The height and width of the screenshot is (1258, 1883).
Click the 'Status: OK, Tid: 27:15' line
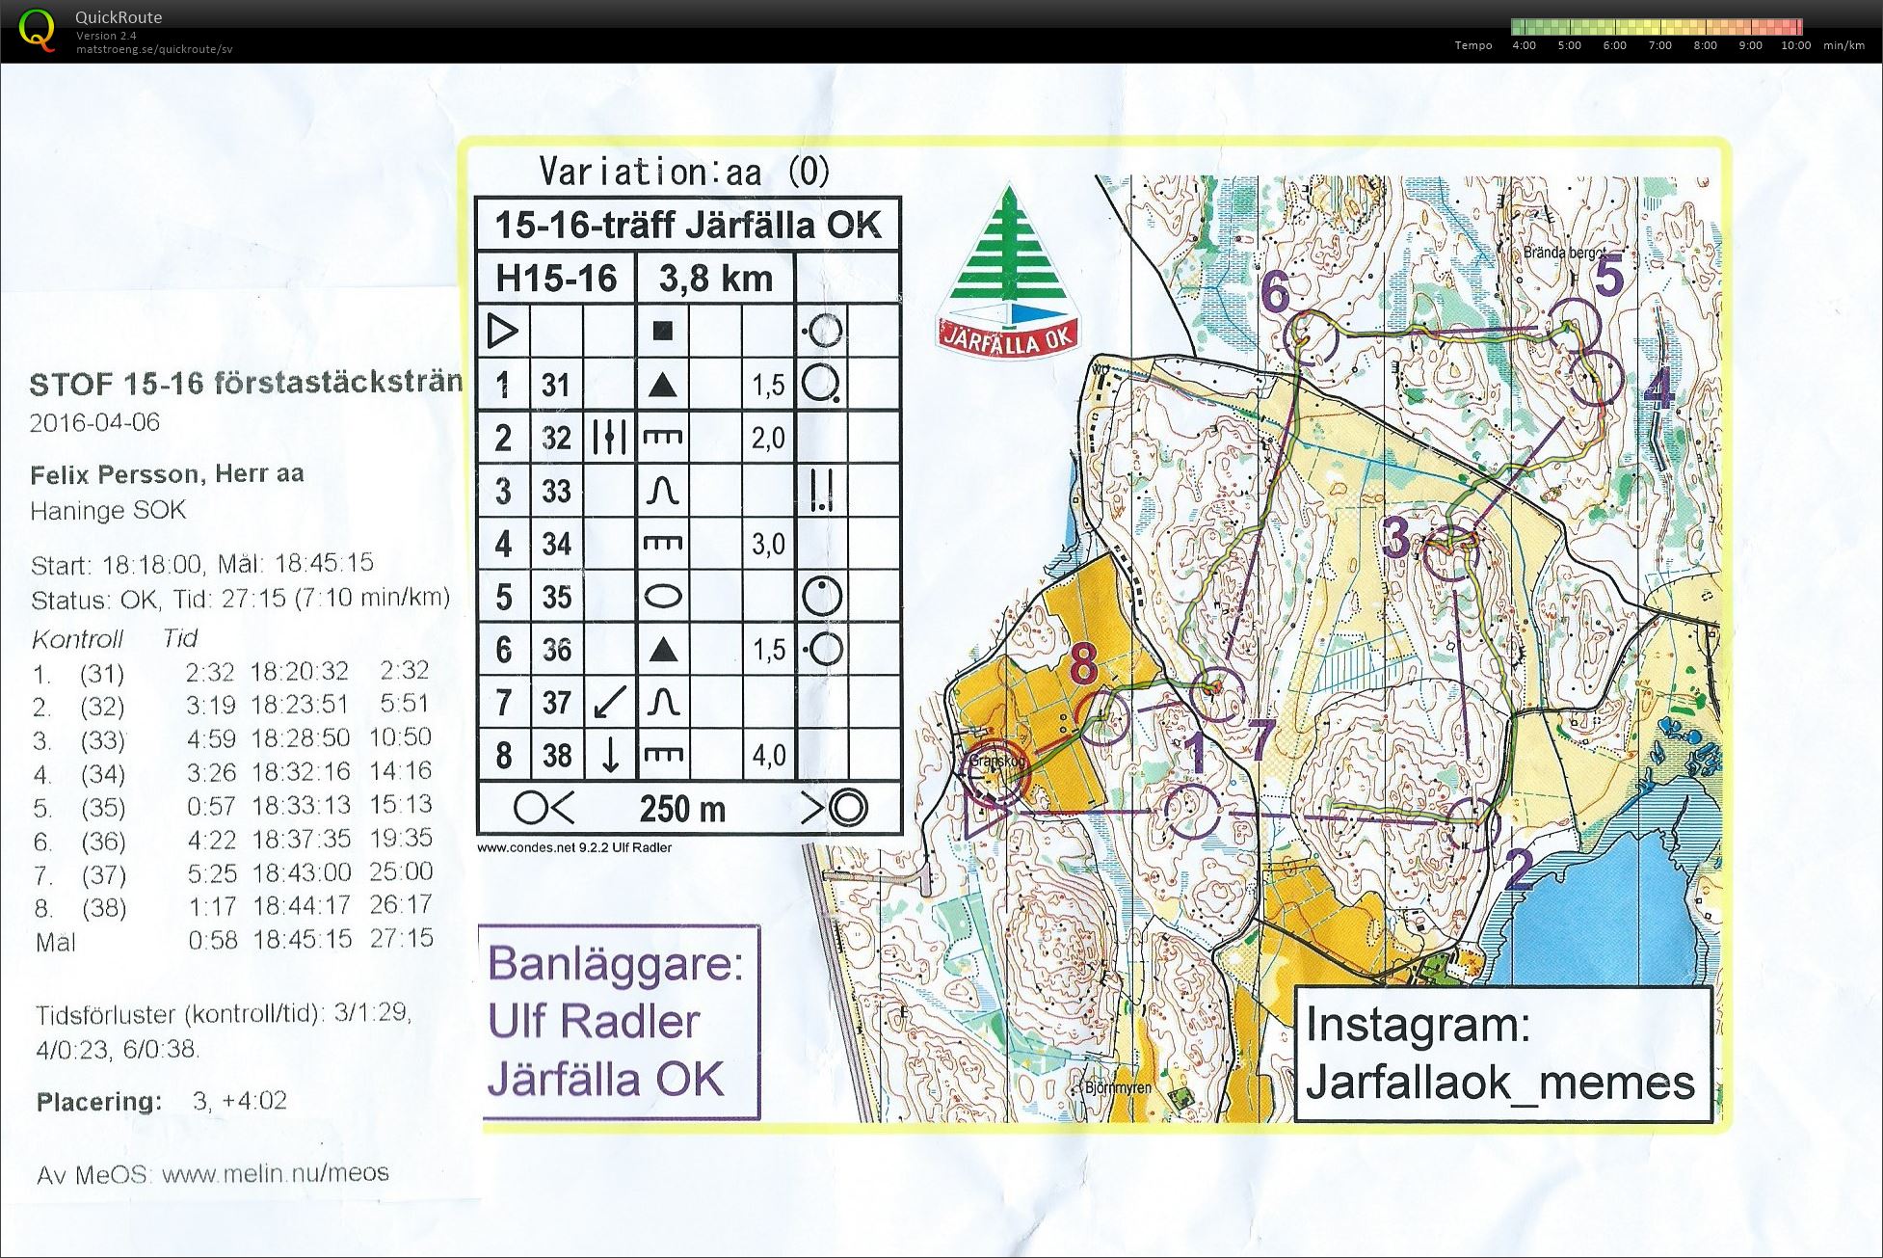(x=241, y=599)
